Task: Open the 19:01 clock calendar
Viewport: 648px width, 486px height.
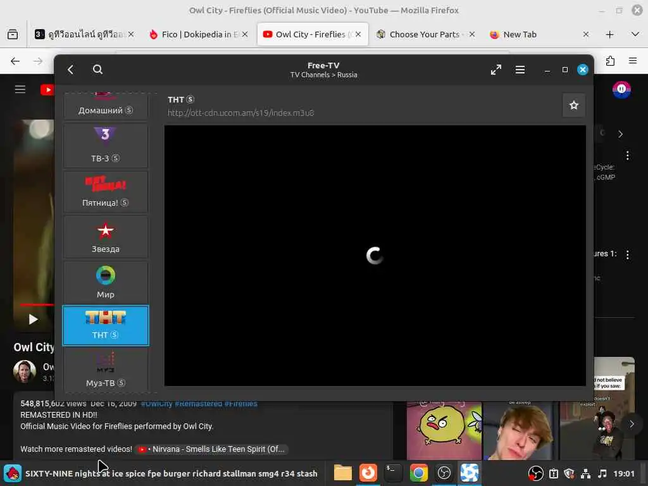Action: (x=623, y=473)
